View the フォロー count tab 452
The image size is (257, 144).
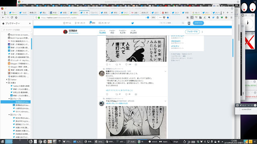click(x=112, y=32)
